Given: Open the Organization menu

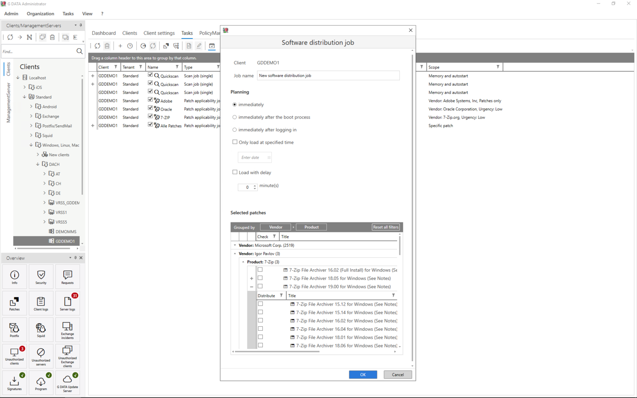Looking at the screenshot, I should click(x=40, y=14).
